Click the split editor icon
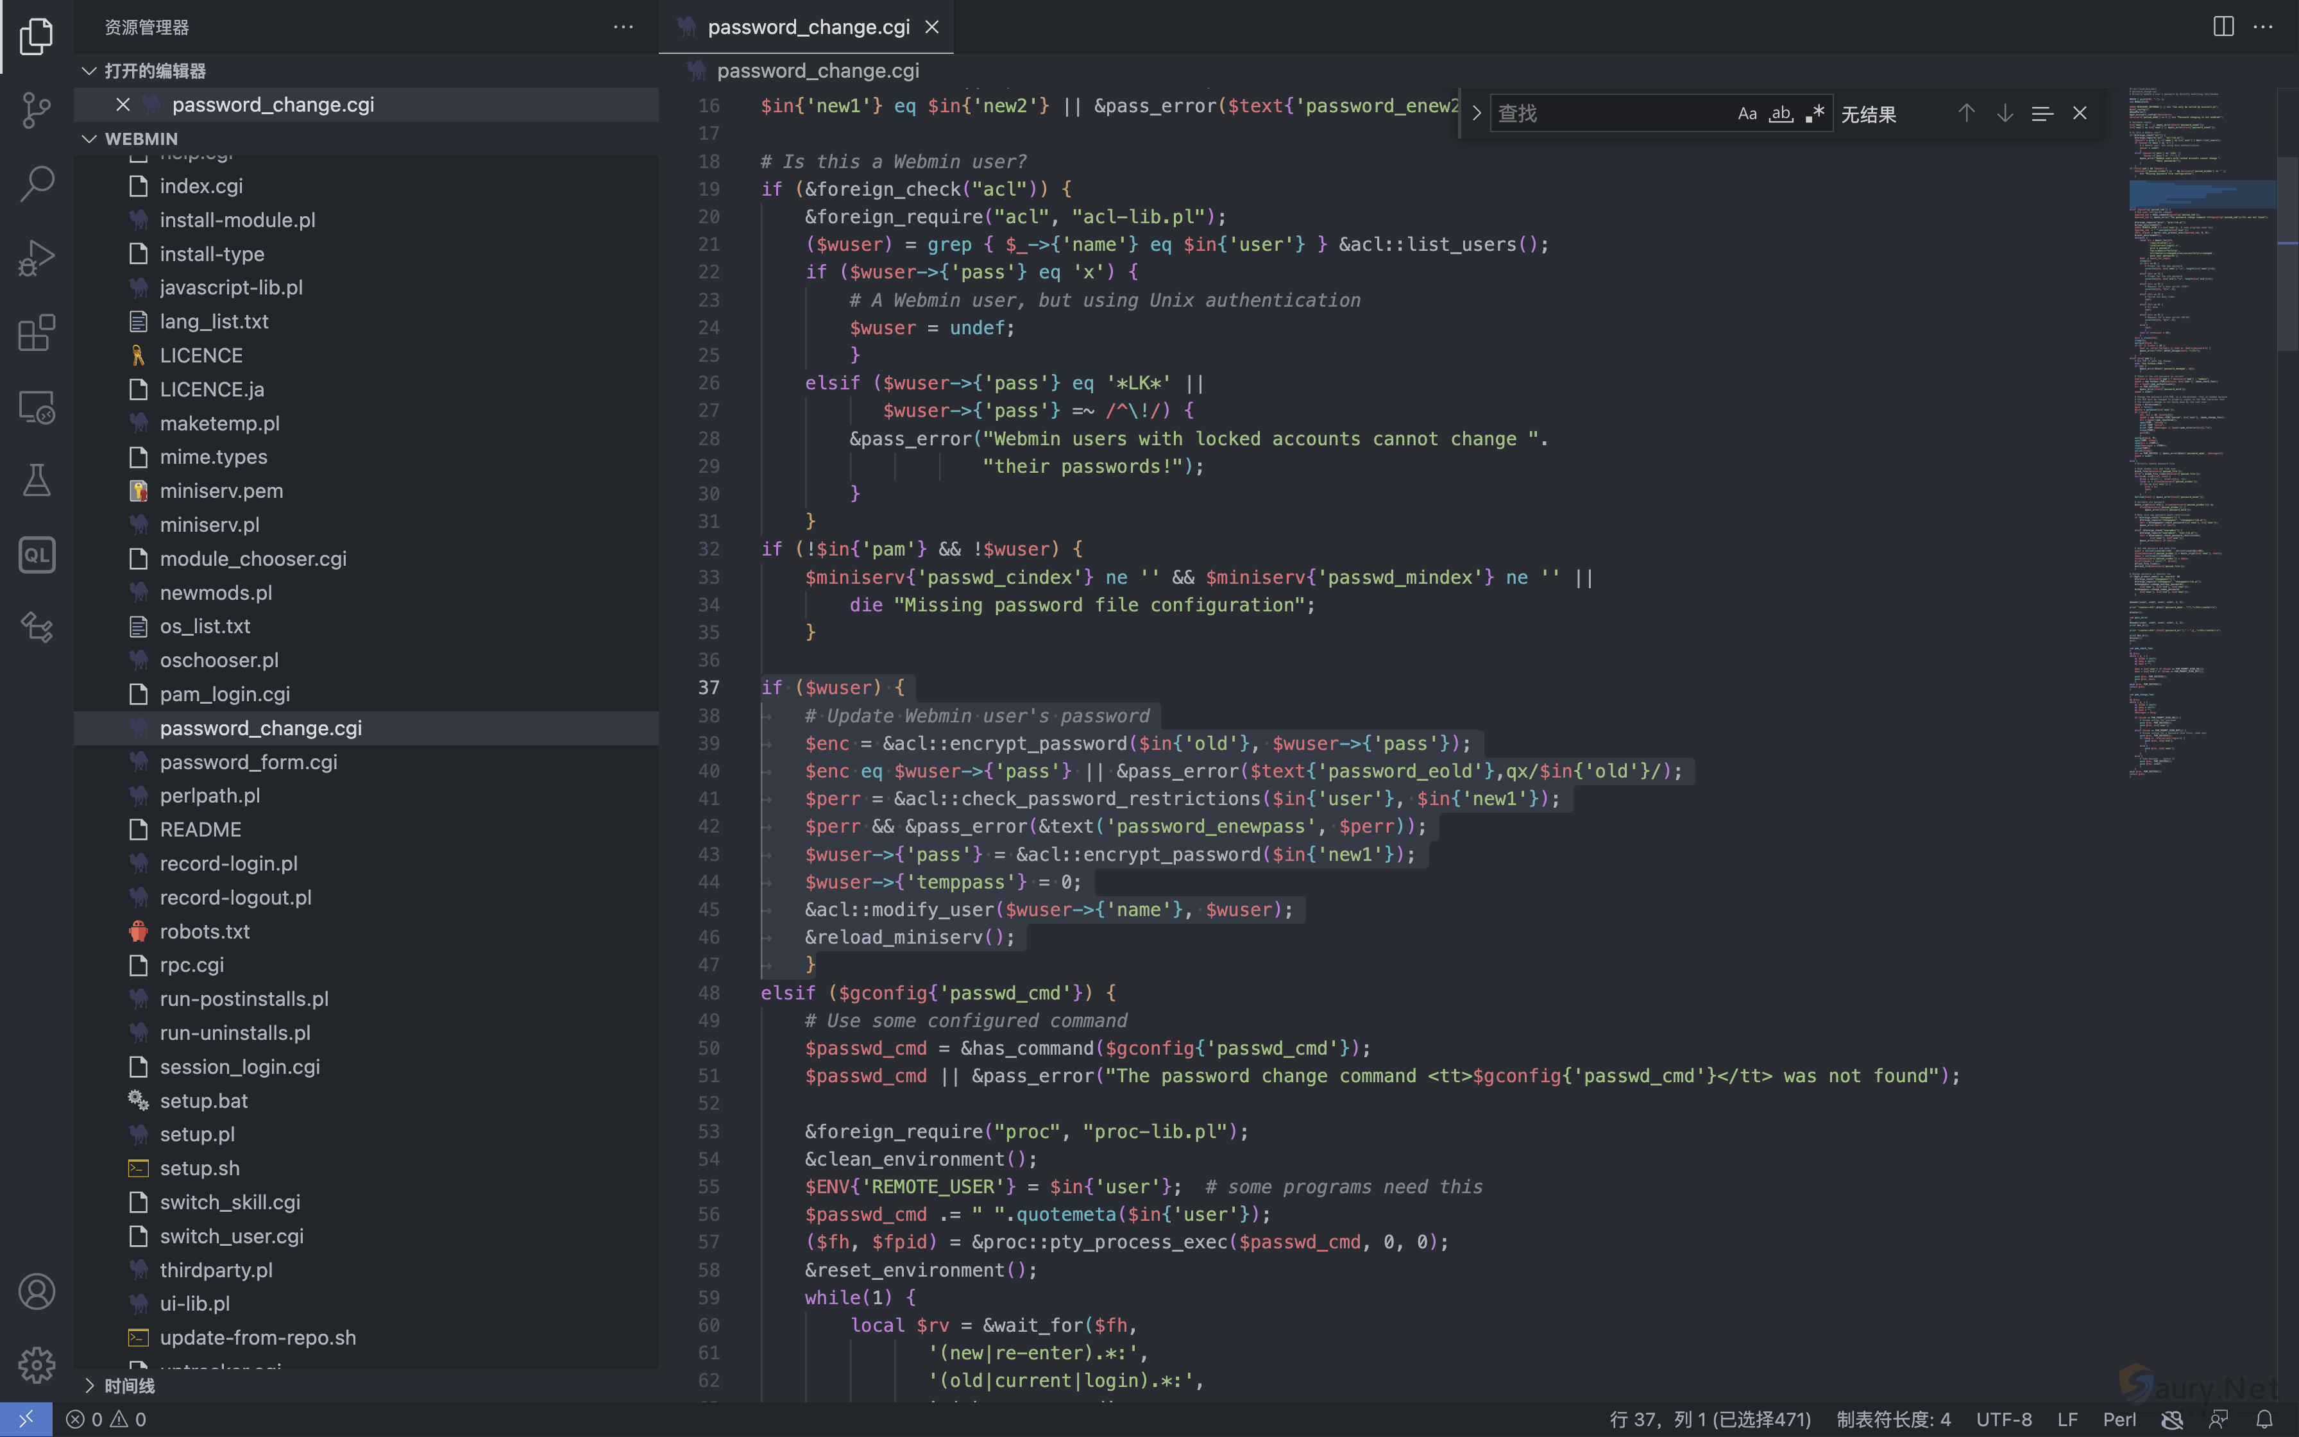The image size is (2299, 1437). click(2223, 26)
